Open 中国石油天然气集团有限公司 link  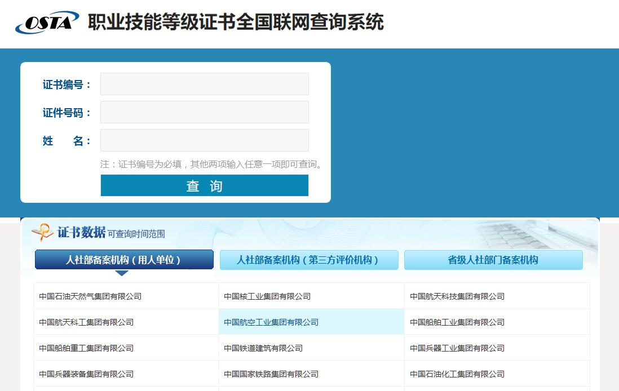pos(90,296)
